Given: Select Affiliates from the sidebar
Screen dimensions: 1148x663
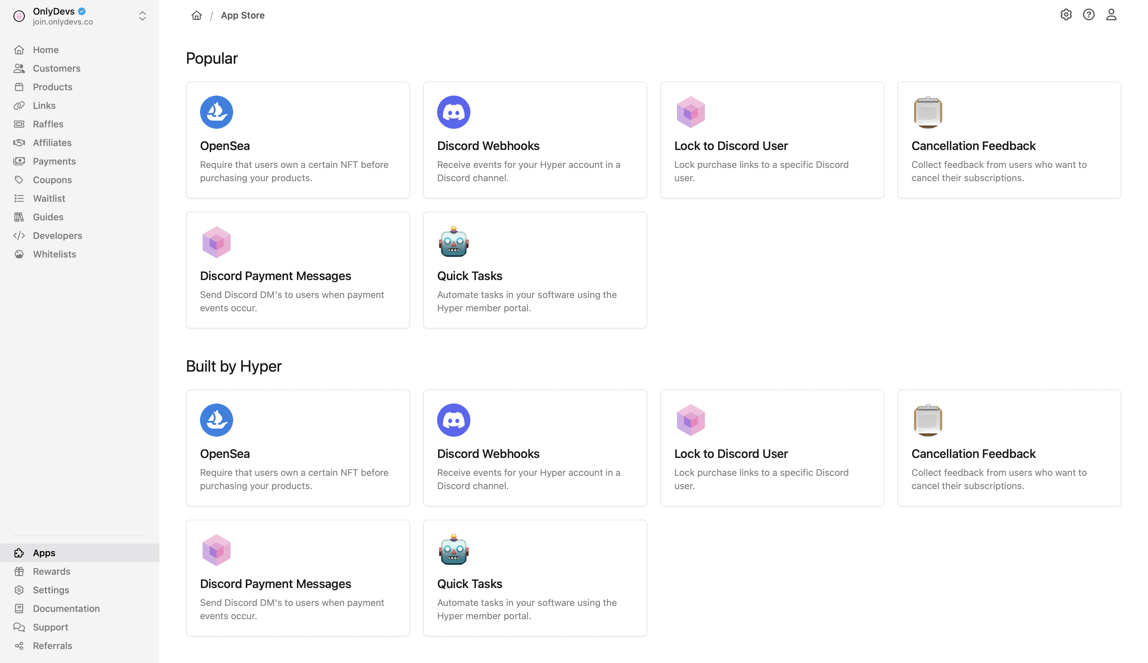Looking at the screenshot, I should (52, 143).
